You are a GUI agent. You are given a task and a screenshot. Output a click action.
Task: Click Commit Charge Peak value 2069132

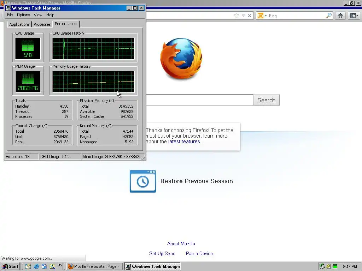tap(61, 142)
